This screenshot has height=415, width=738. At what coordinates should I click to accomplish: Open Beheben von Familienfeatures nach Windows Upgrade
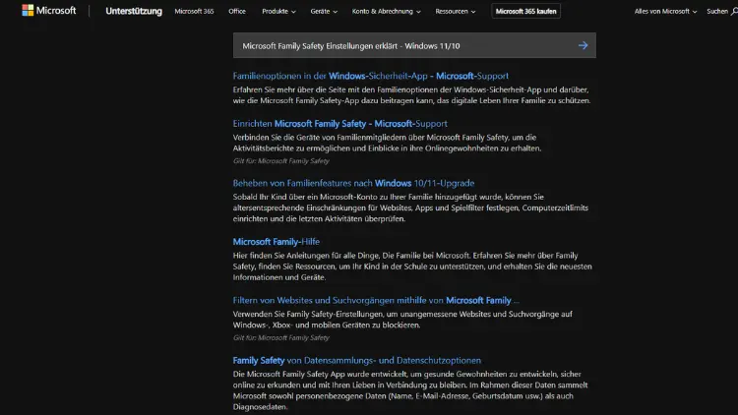(353, 183)
